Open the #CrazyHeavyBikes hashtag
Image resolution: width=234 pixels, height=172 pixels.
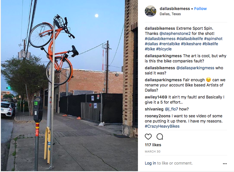point(162,126)
